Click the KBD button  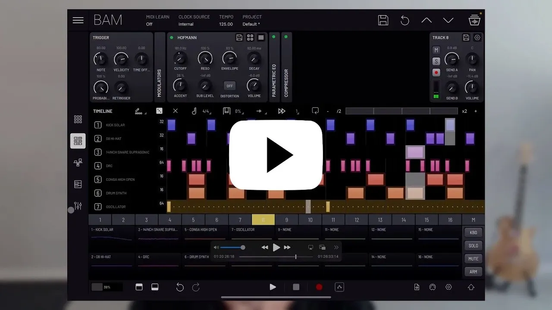tap(473, 232)
